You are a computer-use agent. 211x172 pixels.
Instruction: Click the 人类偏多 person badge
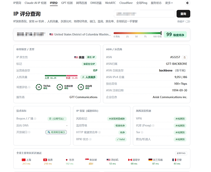[89, 77]
